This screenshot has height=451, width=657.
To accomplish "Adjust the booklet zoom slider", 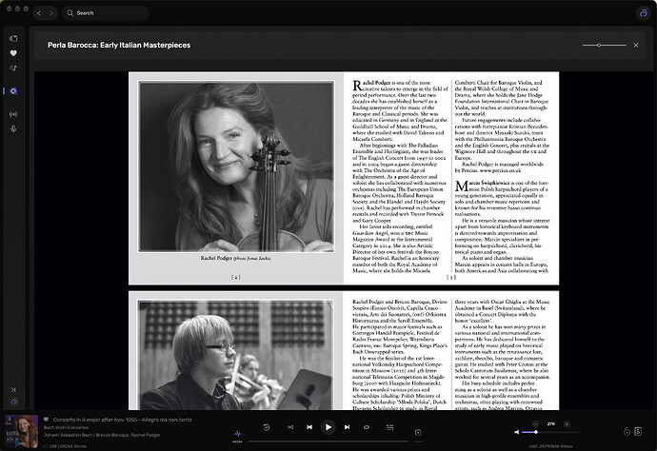I will 605,45.
